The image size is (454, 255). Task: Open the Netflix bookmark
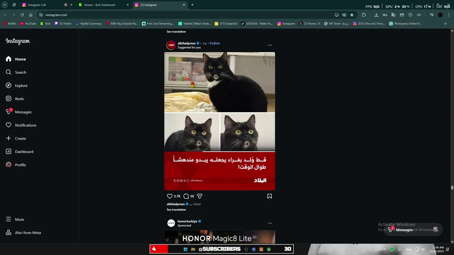[x=10, y=24]
